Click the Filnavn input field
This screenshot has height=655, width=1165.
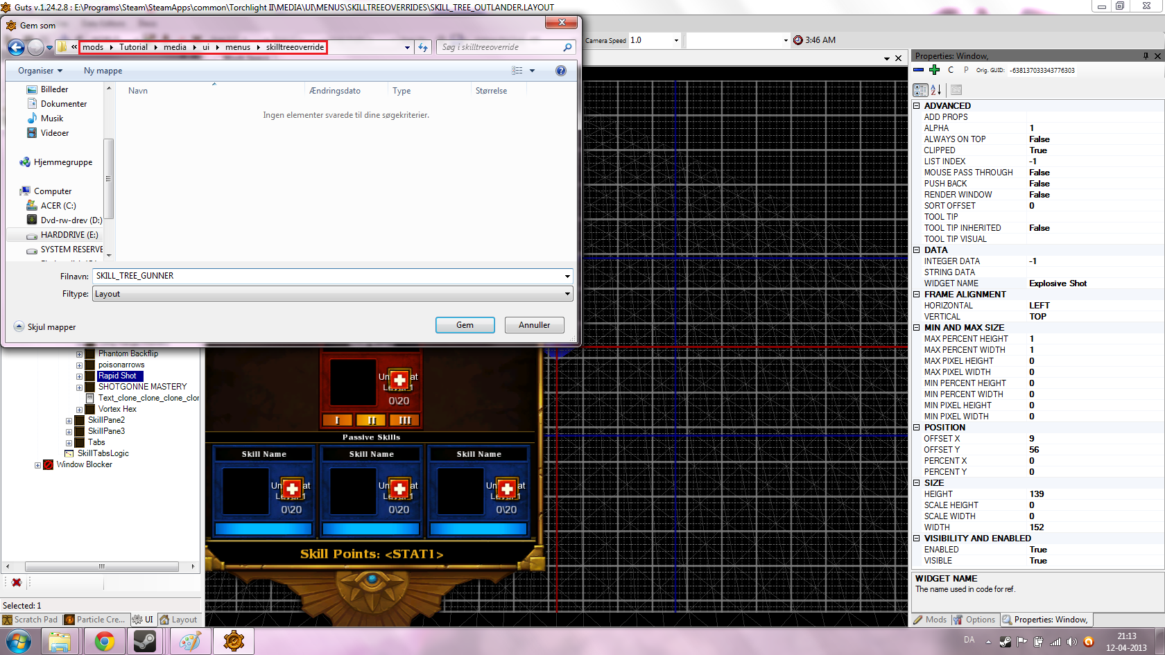(327, 276)
